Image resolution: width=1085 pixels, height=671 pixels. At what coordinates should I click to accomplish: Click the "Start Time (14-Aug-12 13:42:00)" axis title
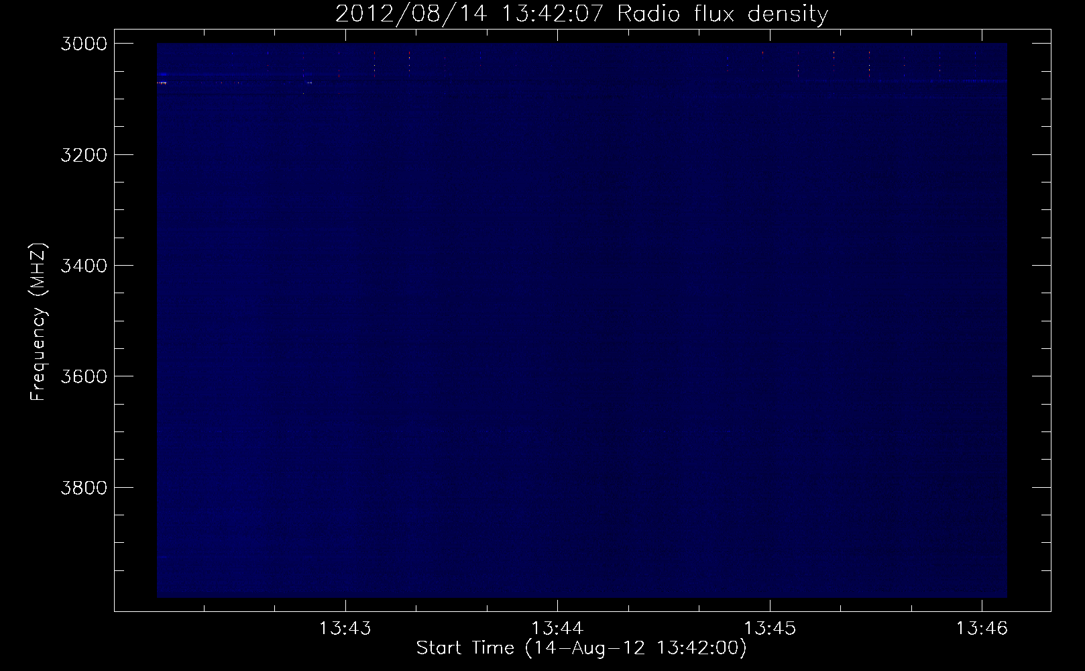tap(581, 648)
